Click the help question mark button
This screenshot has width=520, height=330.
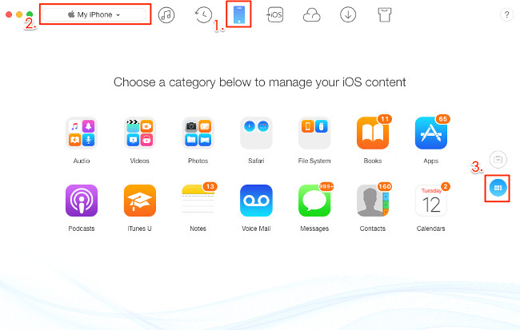click(x=506, y=14)
